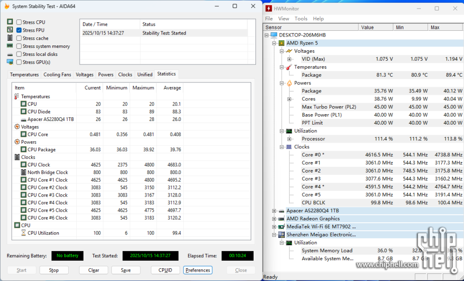The width and height of the screenshot is (464, 281).
Task: Click the Voltages lightning icon in HWMonitor
Action: pyautogui.click(x=289, y=51)
